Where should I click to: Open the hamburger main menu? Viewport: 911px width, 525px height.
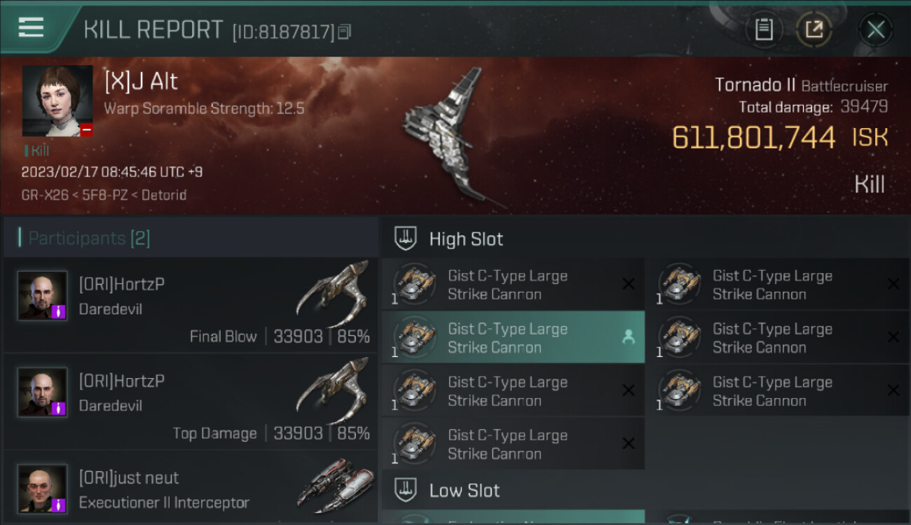(x=32, y=28)
